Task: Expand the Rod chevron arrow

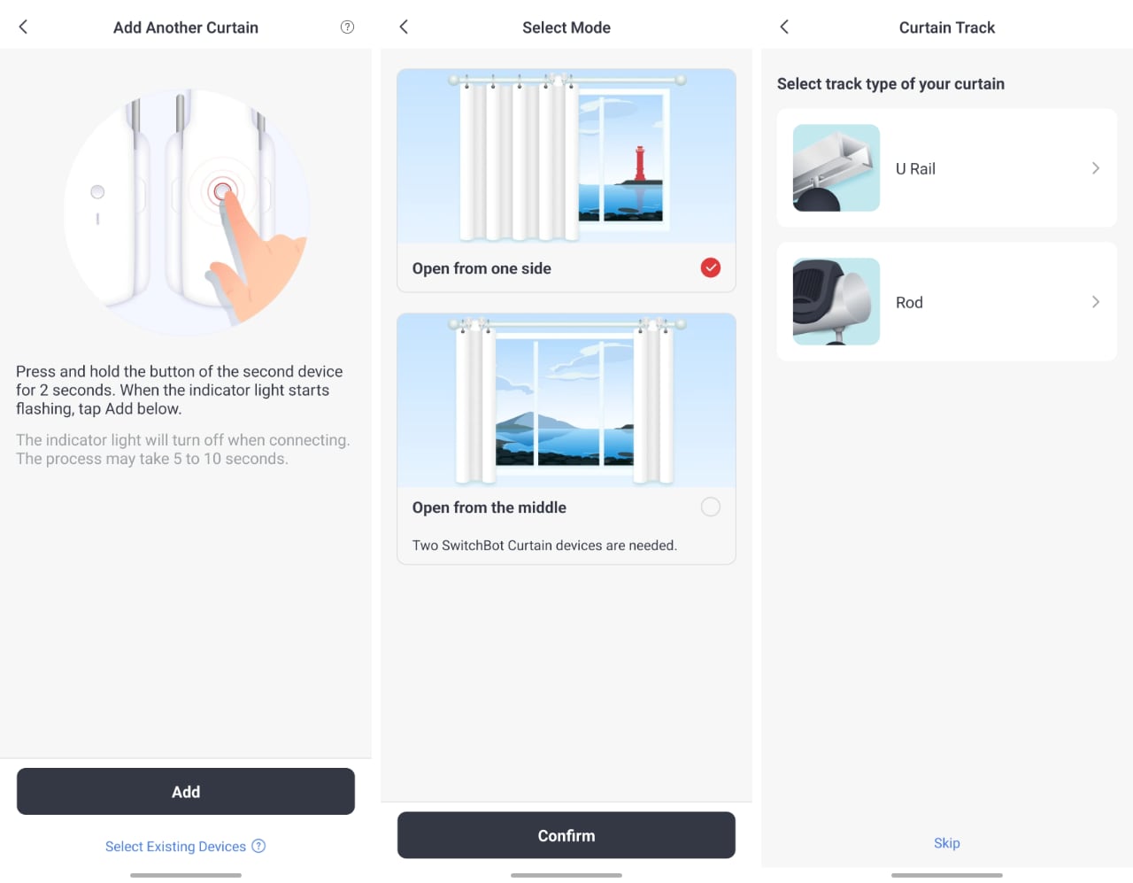Action: point(1096,302)
